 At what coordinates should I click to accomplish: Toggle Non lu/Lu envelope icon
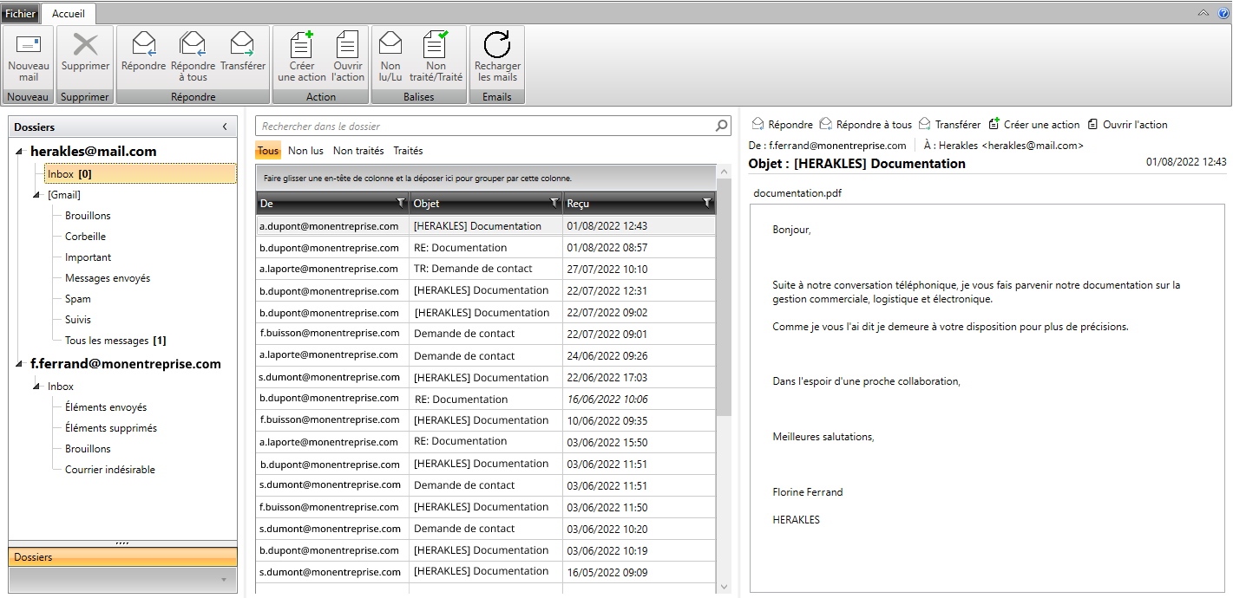[390, 44]
